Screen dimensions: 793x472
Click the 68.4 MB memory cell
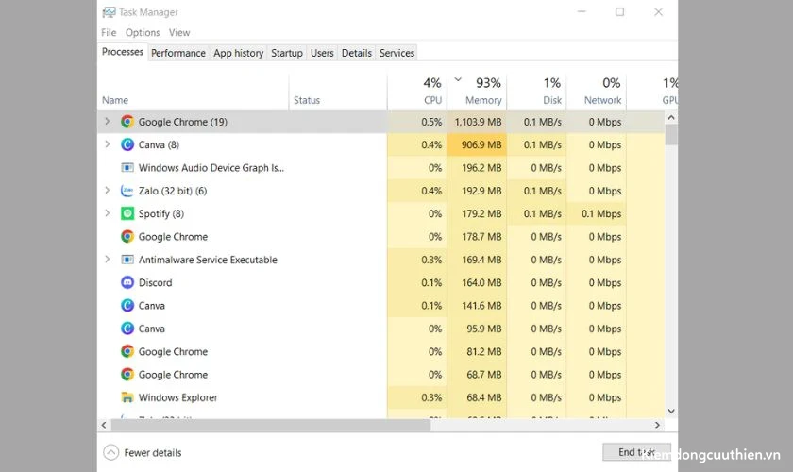(x=477, y=397)
